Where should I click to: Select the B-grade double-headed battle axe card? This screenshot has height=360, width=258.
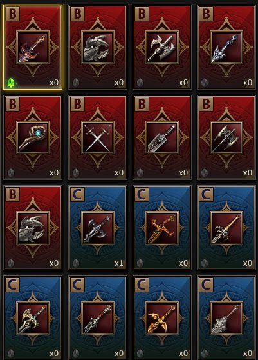pos(226,138)
